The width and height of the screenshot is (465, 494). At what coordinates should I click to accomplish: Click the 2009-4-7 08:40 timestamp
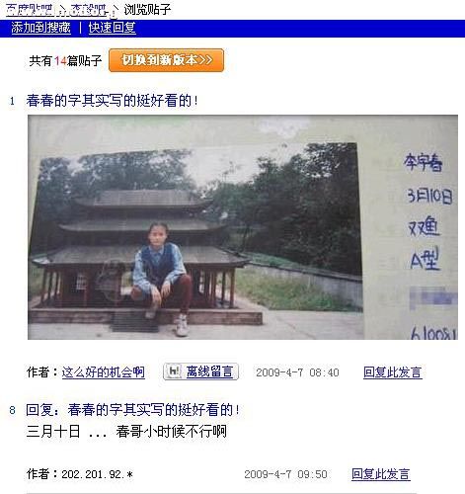coord(297,372)
